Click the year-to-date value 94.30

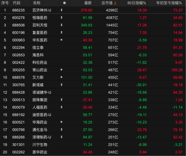point(178,92)
